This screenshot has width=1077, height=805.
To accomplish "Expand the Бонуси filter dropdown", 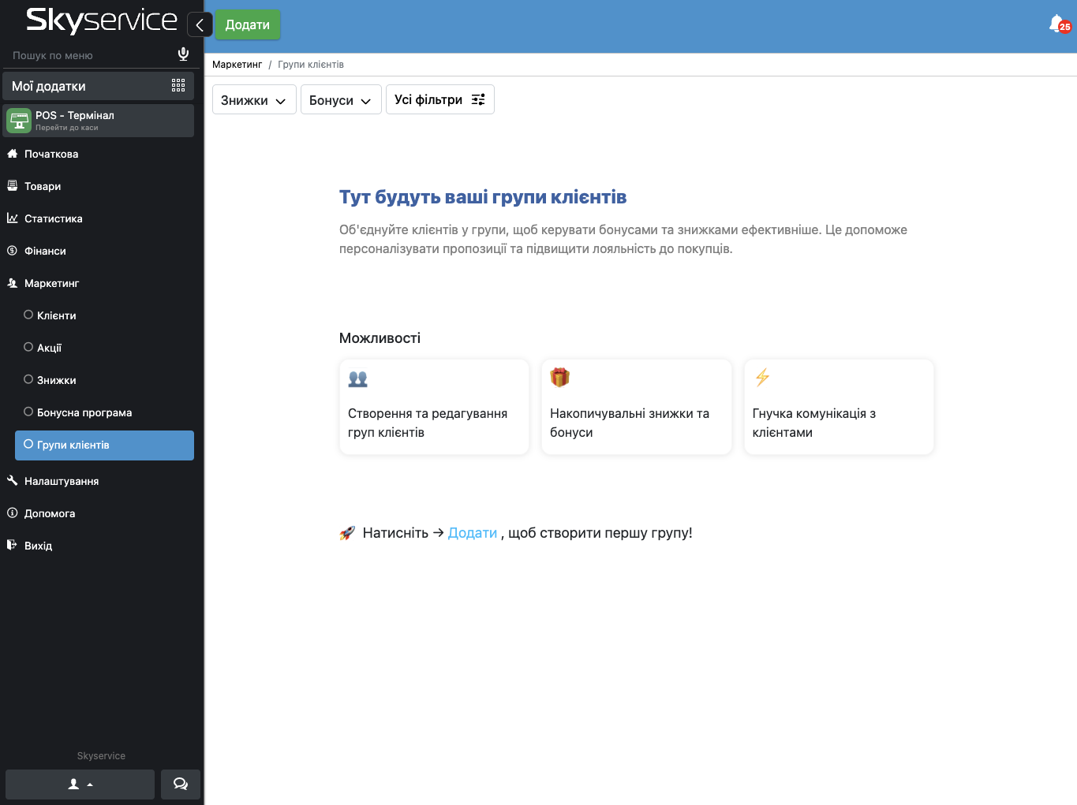I will [x=340, y=100].
